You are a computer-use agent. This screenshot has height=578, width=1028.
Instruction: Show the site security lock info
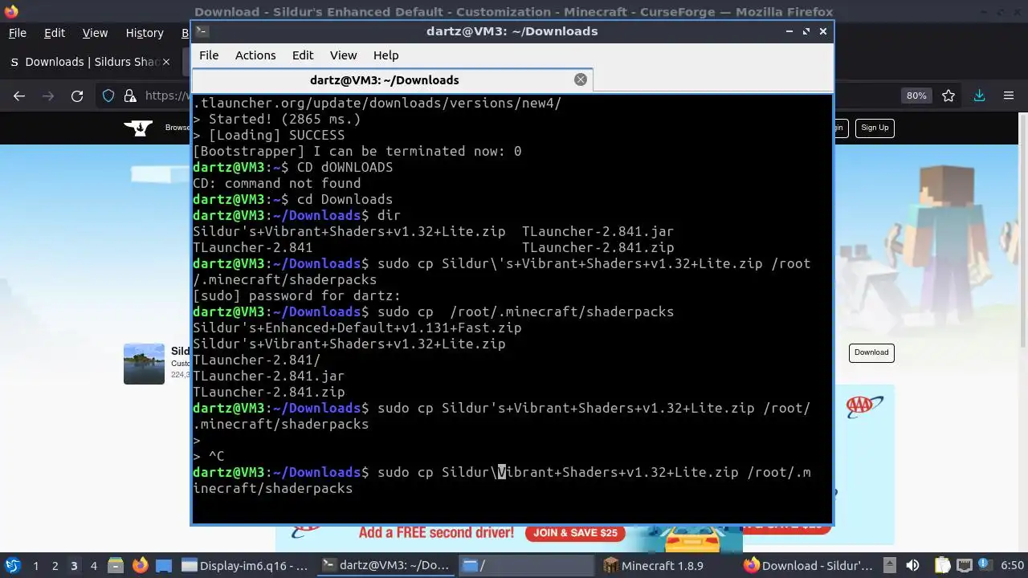pos(130,96)
